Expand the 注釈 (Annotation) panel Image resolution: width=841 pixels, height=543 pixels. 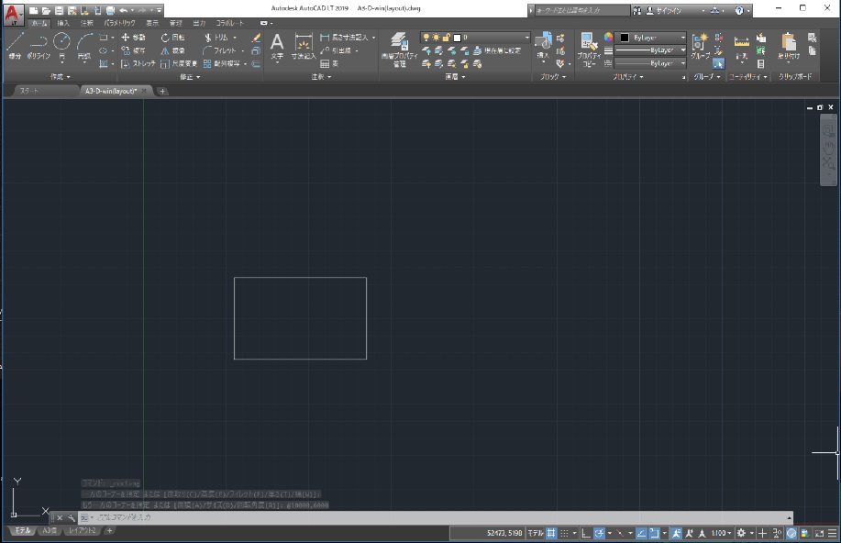click(x=321, y=77)
